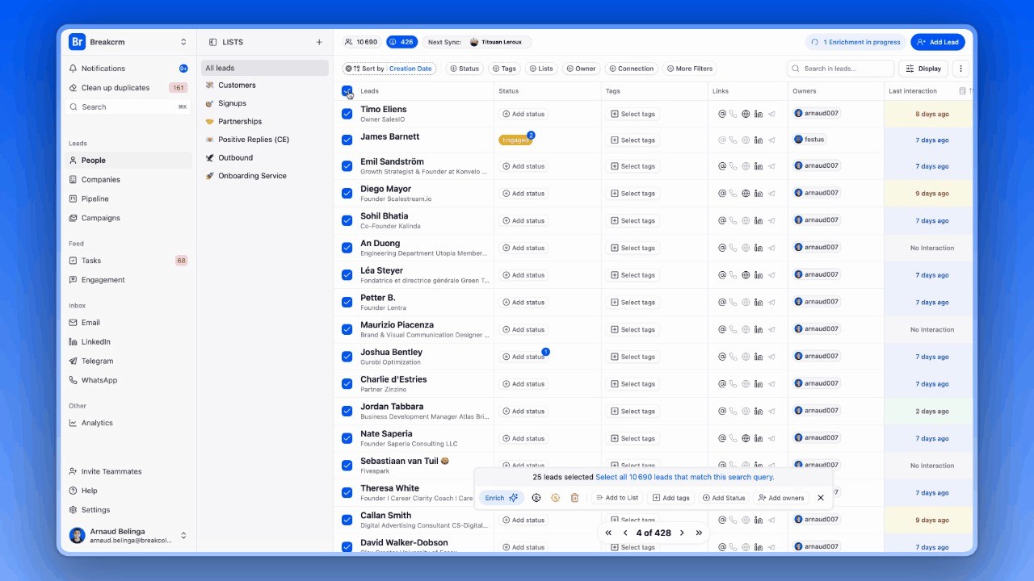Image resolution: width=1034 pixels, height=581 pixels.
Task: Uncheck Emil Sandström's row checkbox
Action: [347, 166]
